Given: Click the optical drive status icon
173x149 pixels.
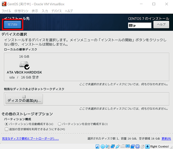Looking at the screenshot, I should (103, 146).
